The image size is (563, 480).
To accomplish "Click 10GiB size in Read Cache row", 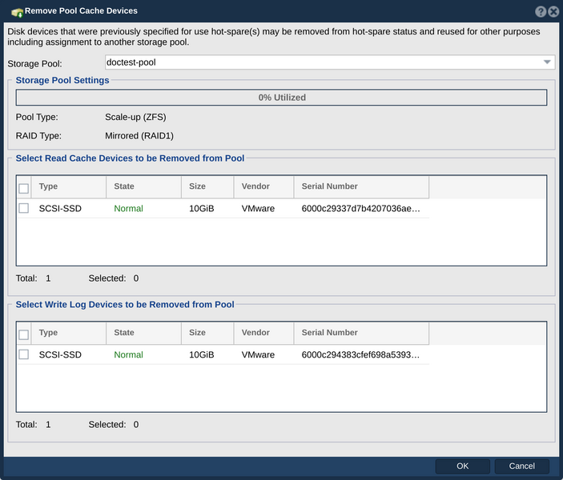I will point(202,209).
